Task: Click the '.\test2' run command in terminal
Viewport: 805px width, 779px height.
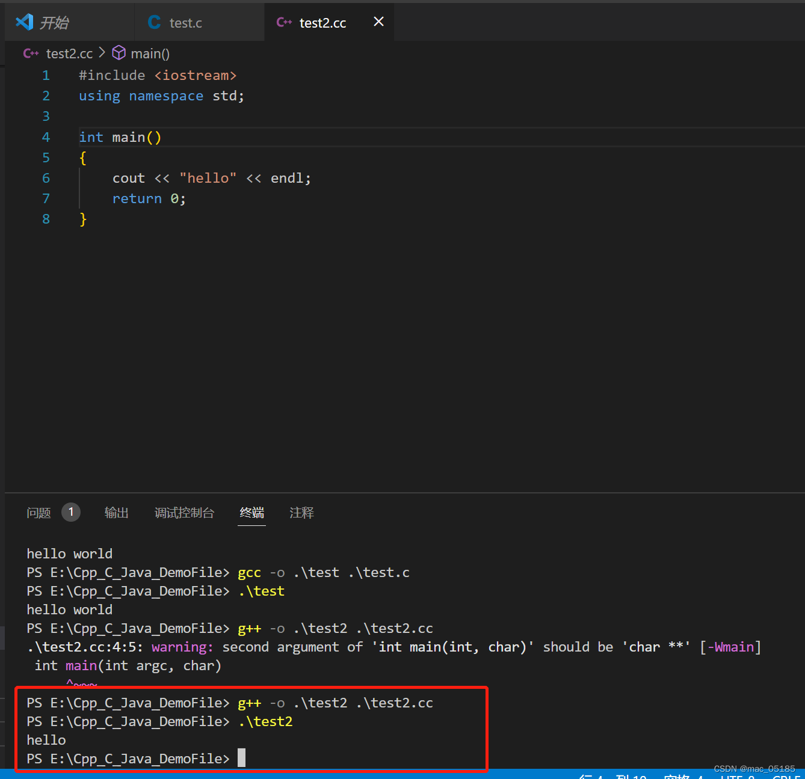Action: pos(265,722)
